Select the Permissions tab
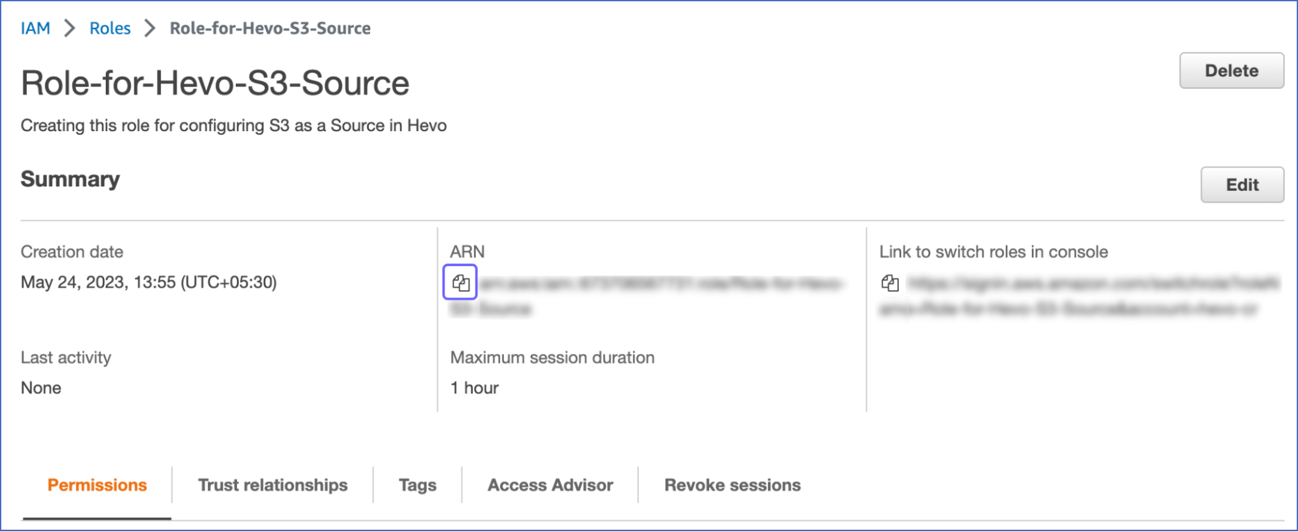 coord(97,485)
